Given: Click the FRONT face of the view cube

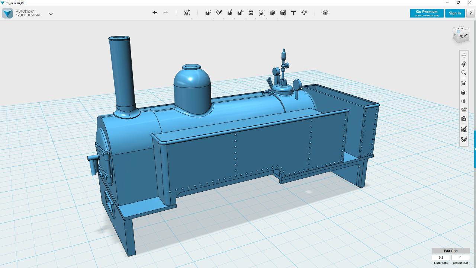Looking at the screenshot, I should tap(463, 36).
